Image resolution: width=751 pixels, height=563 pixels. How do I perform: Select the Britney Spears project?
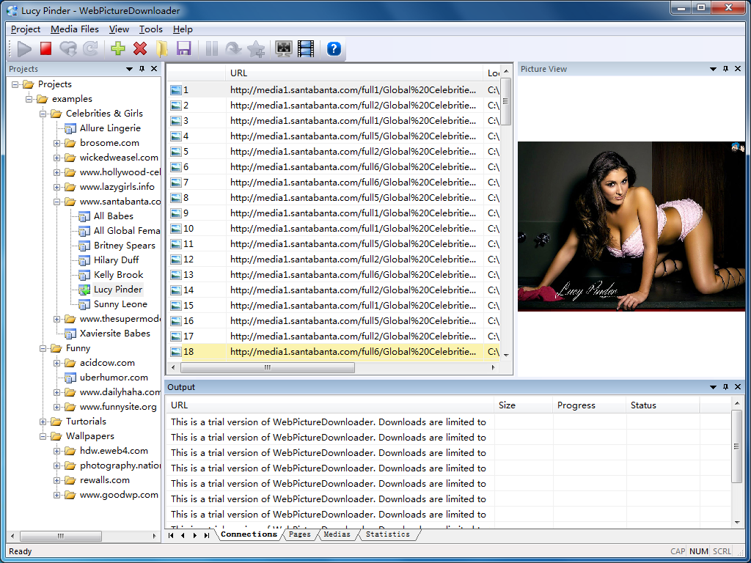(x=125, y=246)
